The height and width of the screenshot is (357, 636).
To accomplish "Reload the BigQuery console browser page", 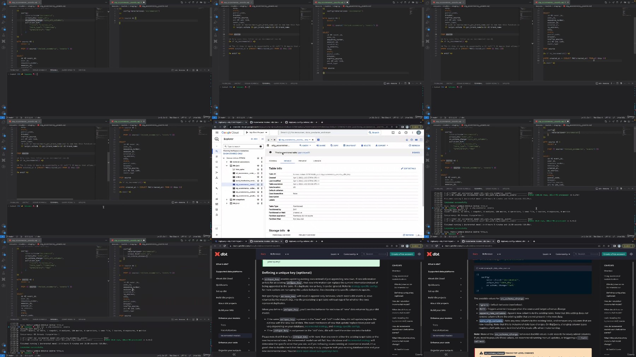I will pos(225,127).
